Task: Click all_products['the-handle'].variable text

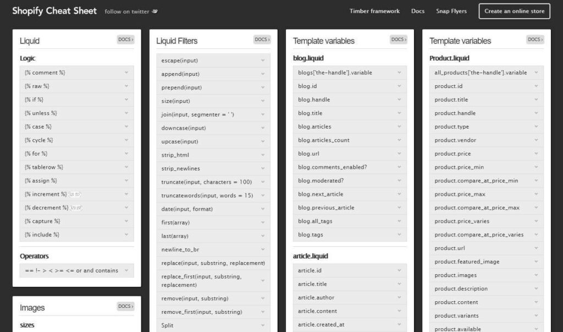Action: point(481,73)
